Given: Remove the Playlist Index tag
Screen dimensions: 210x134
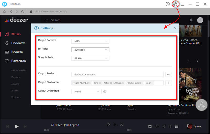Looking at the screenshot, I should pyautogui.click(x=142, y=83).
